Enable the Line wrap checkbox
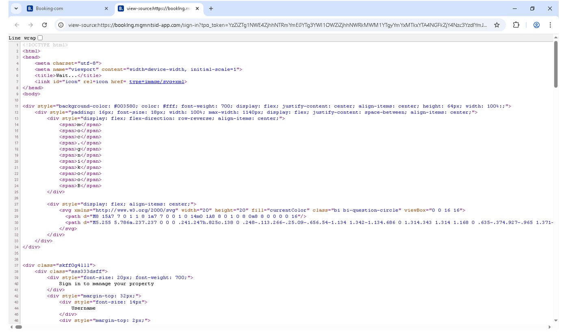 (x=40, y=38)
